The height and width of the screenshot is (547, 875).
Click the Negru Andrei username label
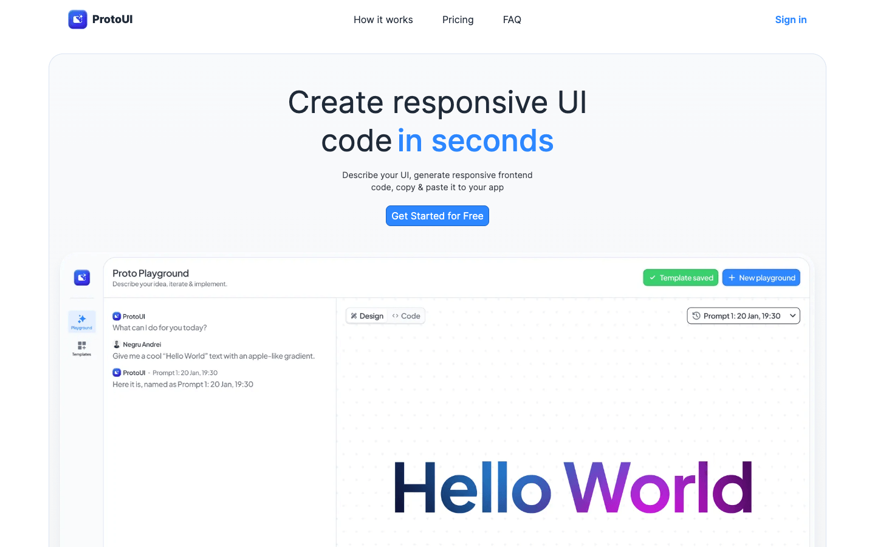coord(142,345)
